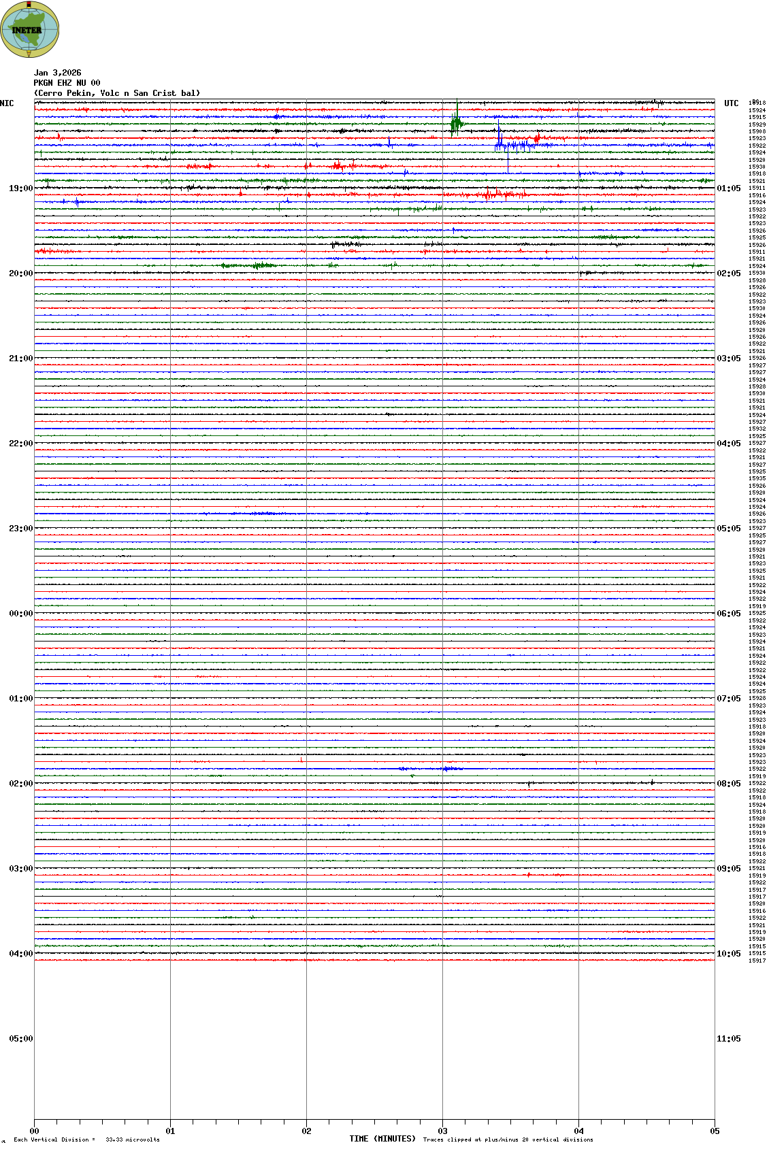Click the 05:00 local time label
This screenshot has height=1149, width=769.
coord(20,1039)
